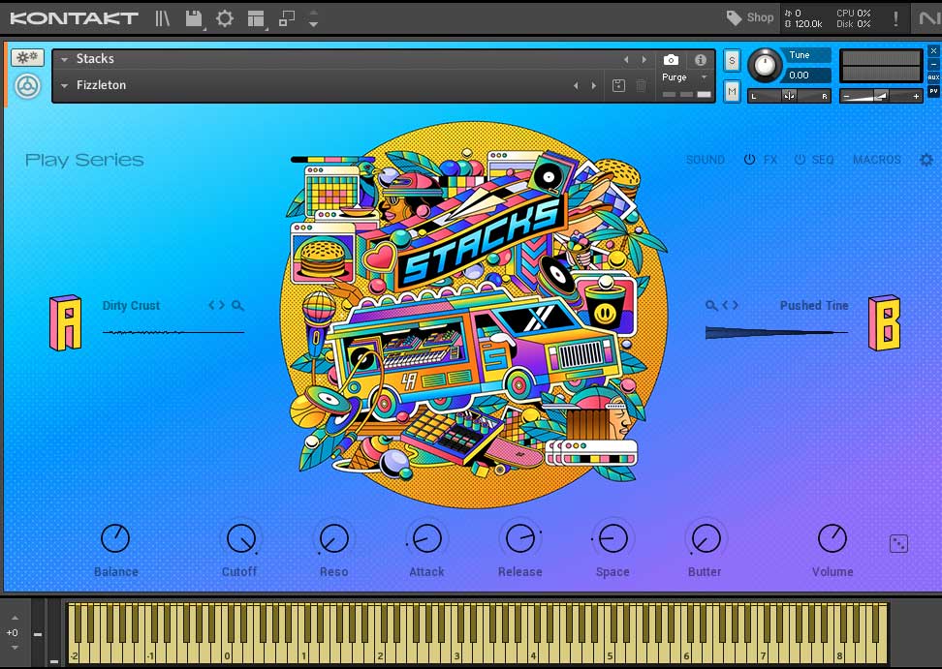Select next snapshot in Fizzleton row
The height and width of the screenshot is (669, 942).
coord(593,86)
